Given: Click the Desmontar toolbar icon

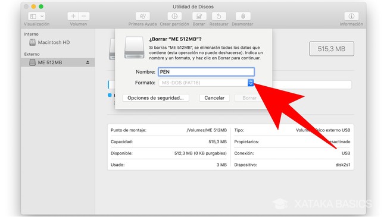Looking at the screenshot, I should coord(243,16).
